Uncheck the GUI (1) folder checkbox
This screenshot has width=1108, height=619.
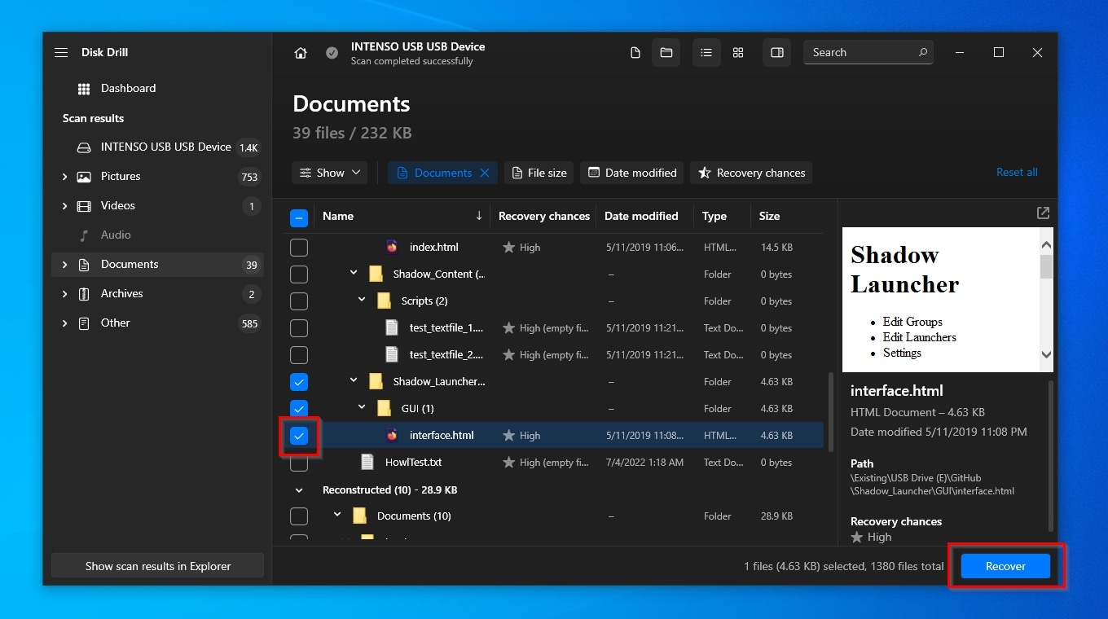[x=299, y=409]
